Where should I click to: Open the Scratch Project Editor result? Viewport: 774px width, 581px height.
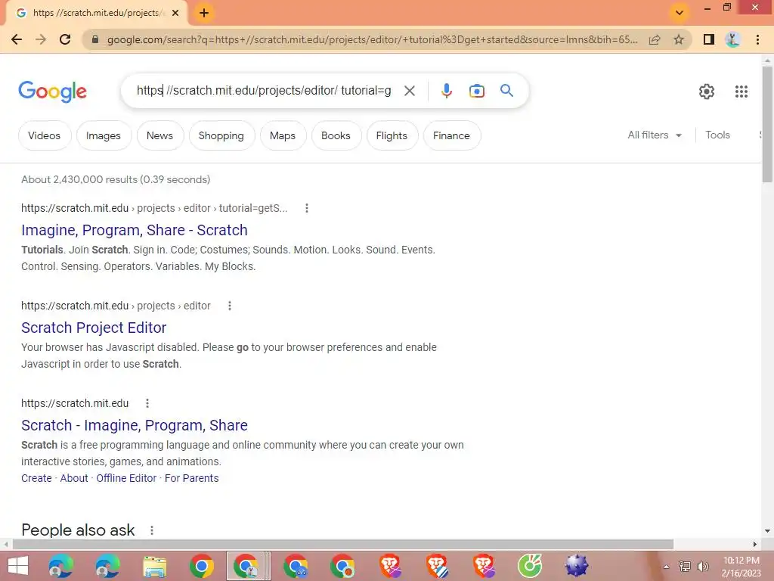point(94,328)
